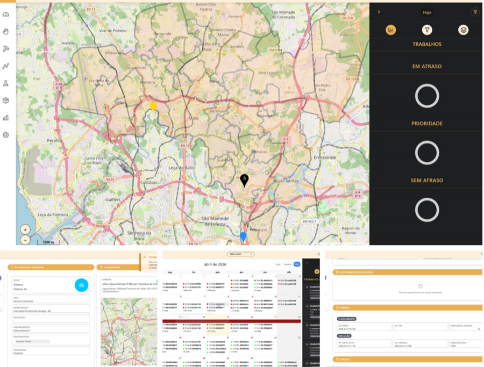This screenshot has height=367, width=484.
Task: Expand the calendar side panel arrow
Action: (x=307, y=263)
